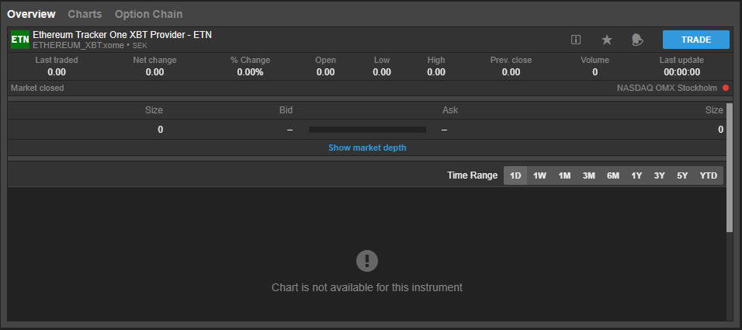Open the Option Chain tab

[x=148, y=14]
